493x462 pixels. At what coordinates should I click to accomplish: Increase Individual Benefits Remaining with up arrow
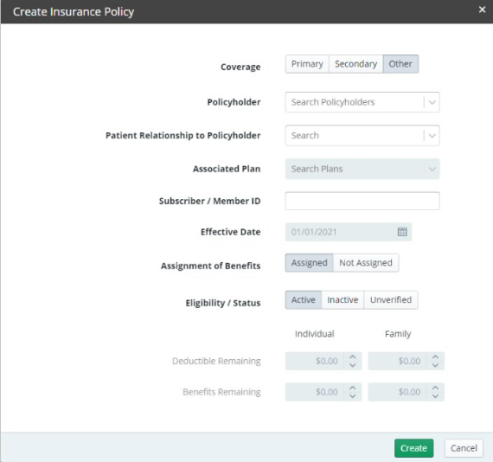353,388
